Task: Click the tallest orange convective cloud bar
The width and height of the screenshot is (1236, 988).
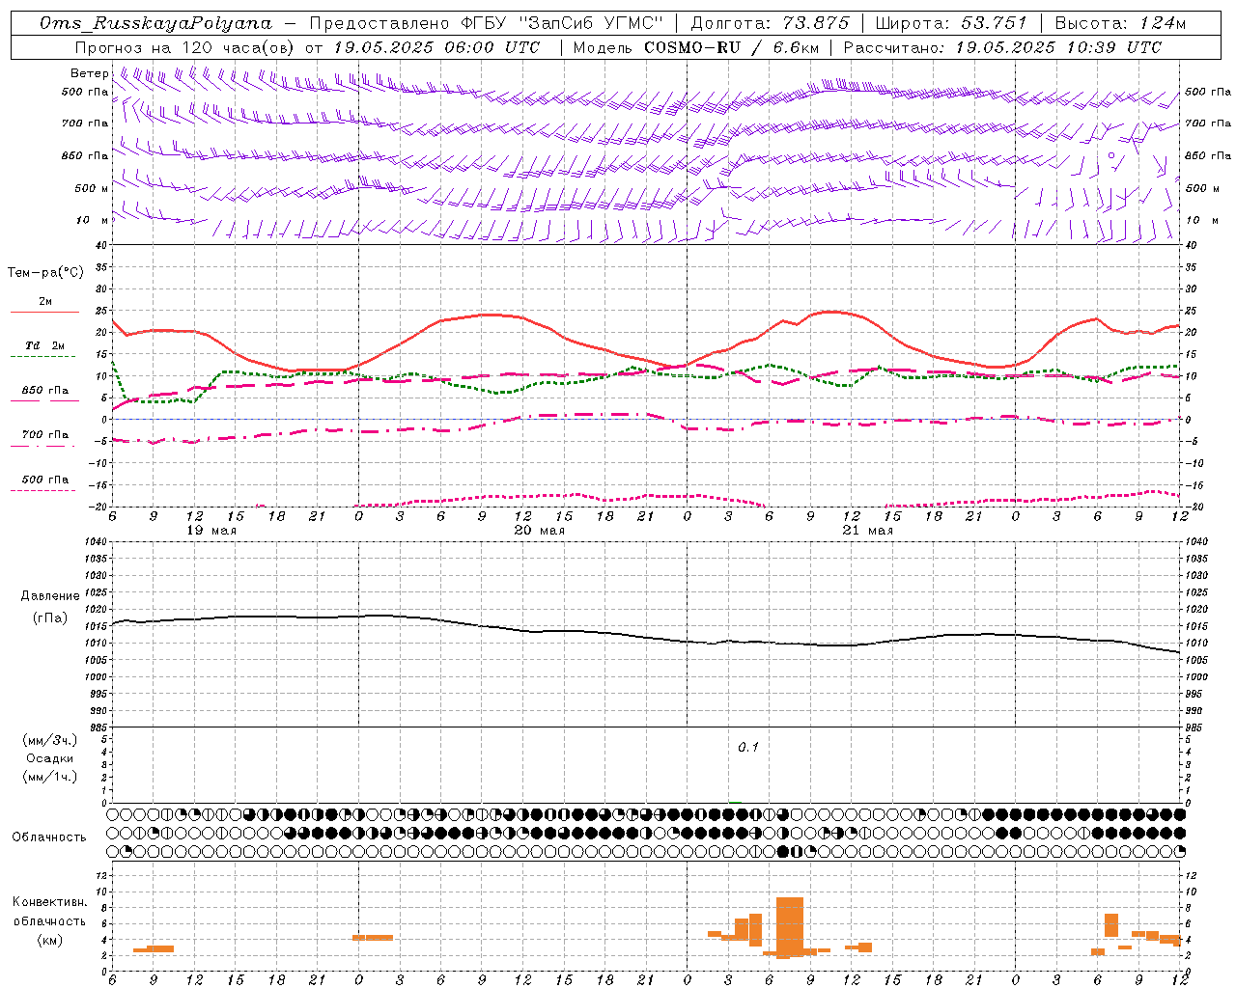Action: pyautogui.click(x=790, y=927)
